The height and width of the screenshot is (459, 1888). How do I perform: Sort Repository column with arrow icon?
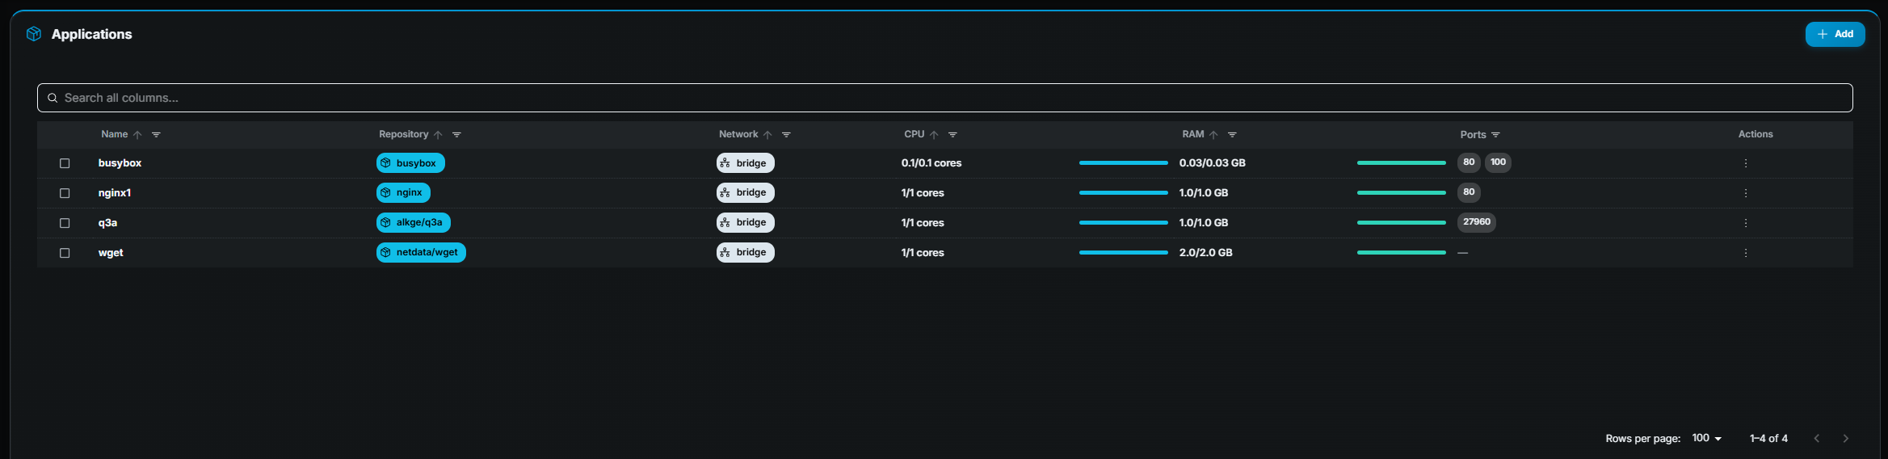[x=438, y=135]
